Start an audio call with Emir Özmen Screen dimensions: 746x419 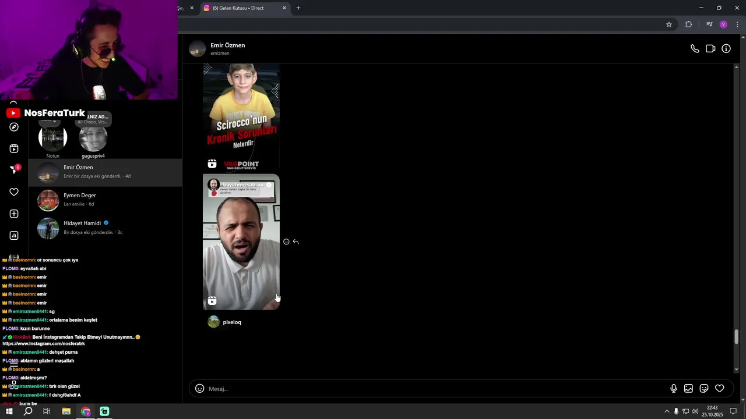695,49
